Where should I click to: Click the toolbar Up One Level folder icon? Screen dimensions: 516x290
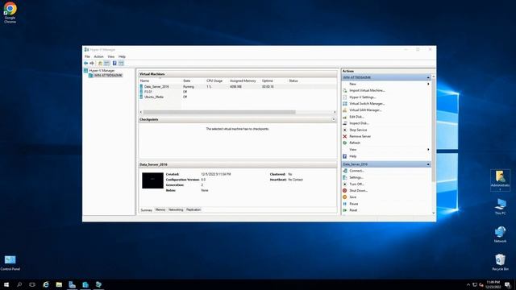pyautogui.click(x=100, y=63)
